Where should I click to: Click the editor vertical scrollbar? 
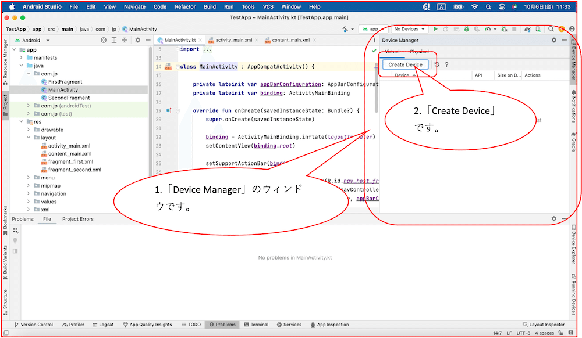pos(376,89)
